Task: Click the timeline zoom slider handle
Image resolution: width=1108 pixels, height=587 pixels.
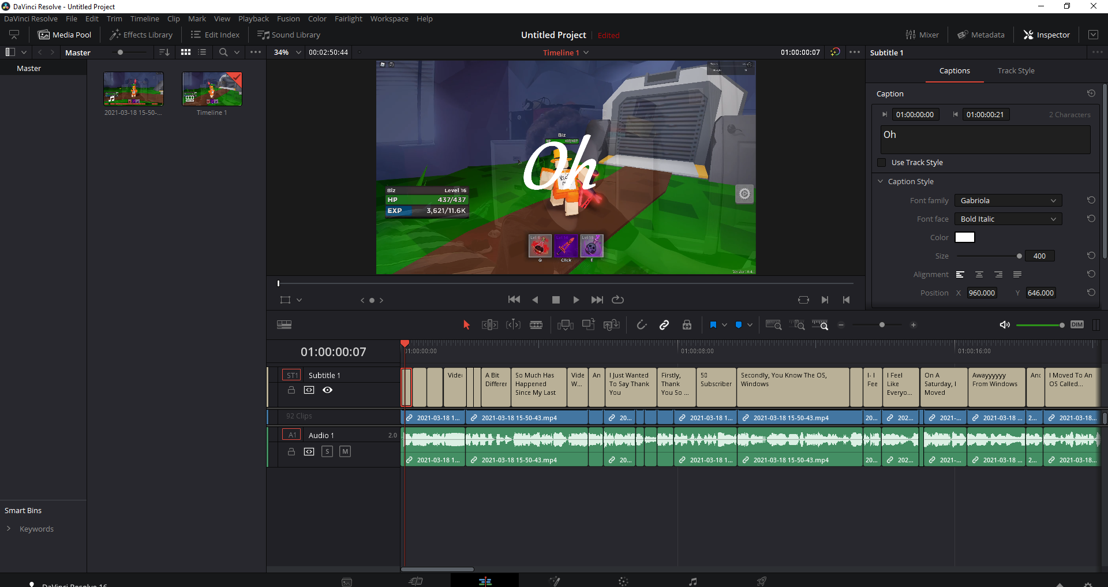Action: [x=882, y=325]
